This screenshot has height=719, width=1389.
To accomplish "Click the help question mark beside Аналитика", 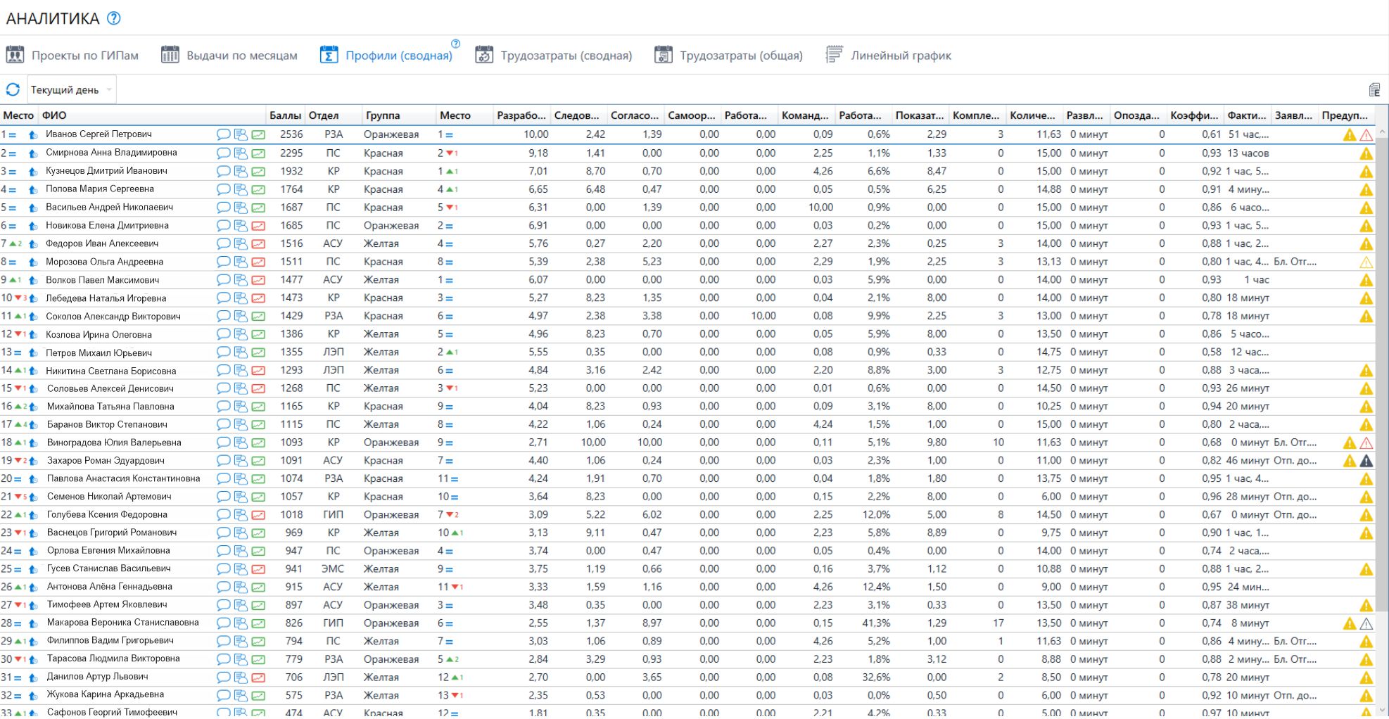I will pos(113,18).
